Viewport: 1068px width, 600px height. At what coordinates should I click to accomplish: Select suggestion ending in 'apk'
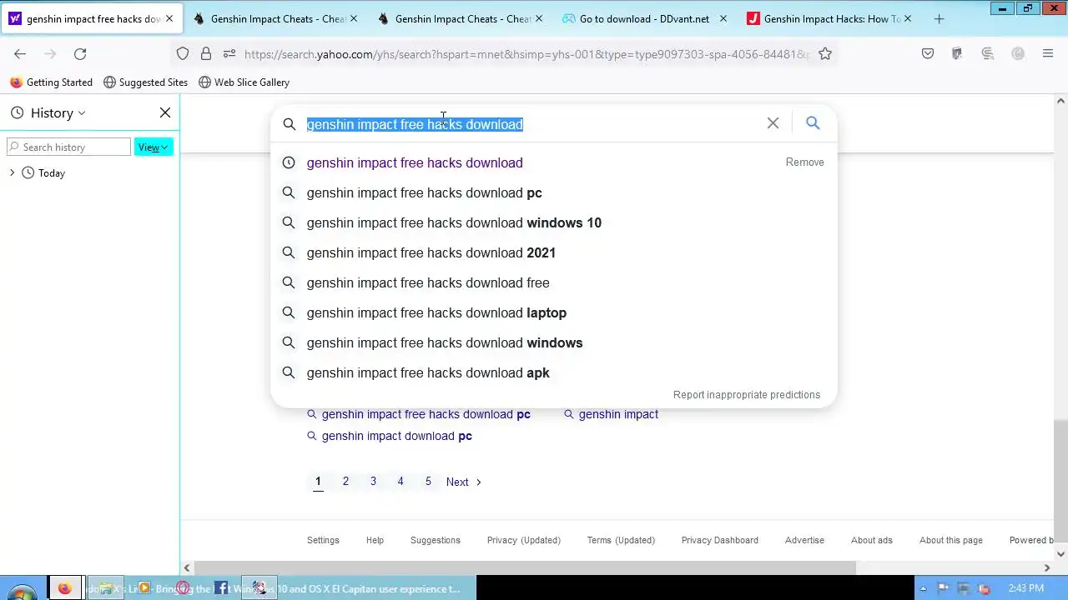(x=553, y=372)
